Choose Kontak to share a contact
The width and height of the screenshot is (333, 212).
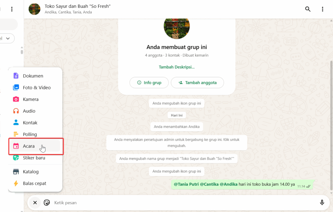[30, 123]
